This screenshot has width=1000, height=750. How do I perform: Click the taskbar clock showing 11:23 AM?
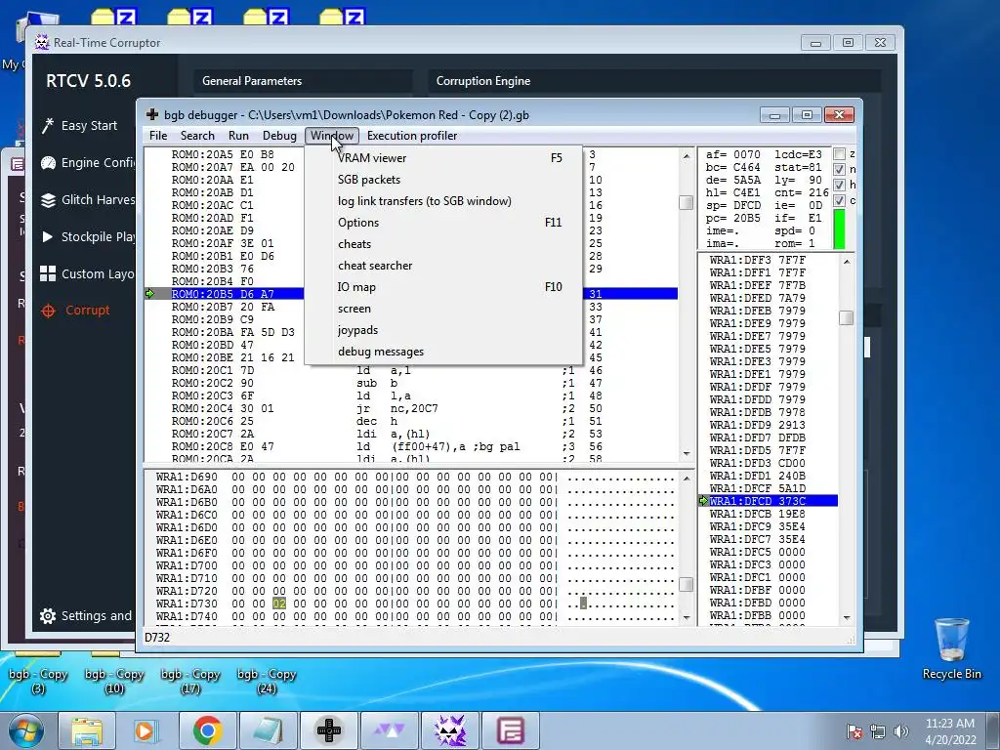click(949, 731)
